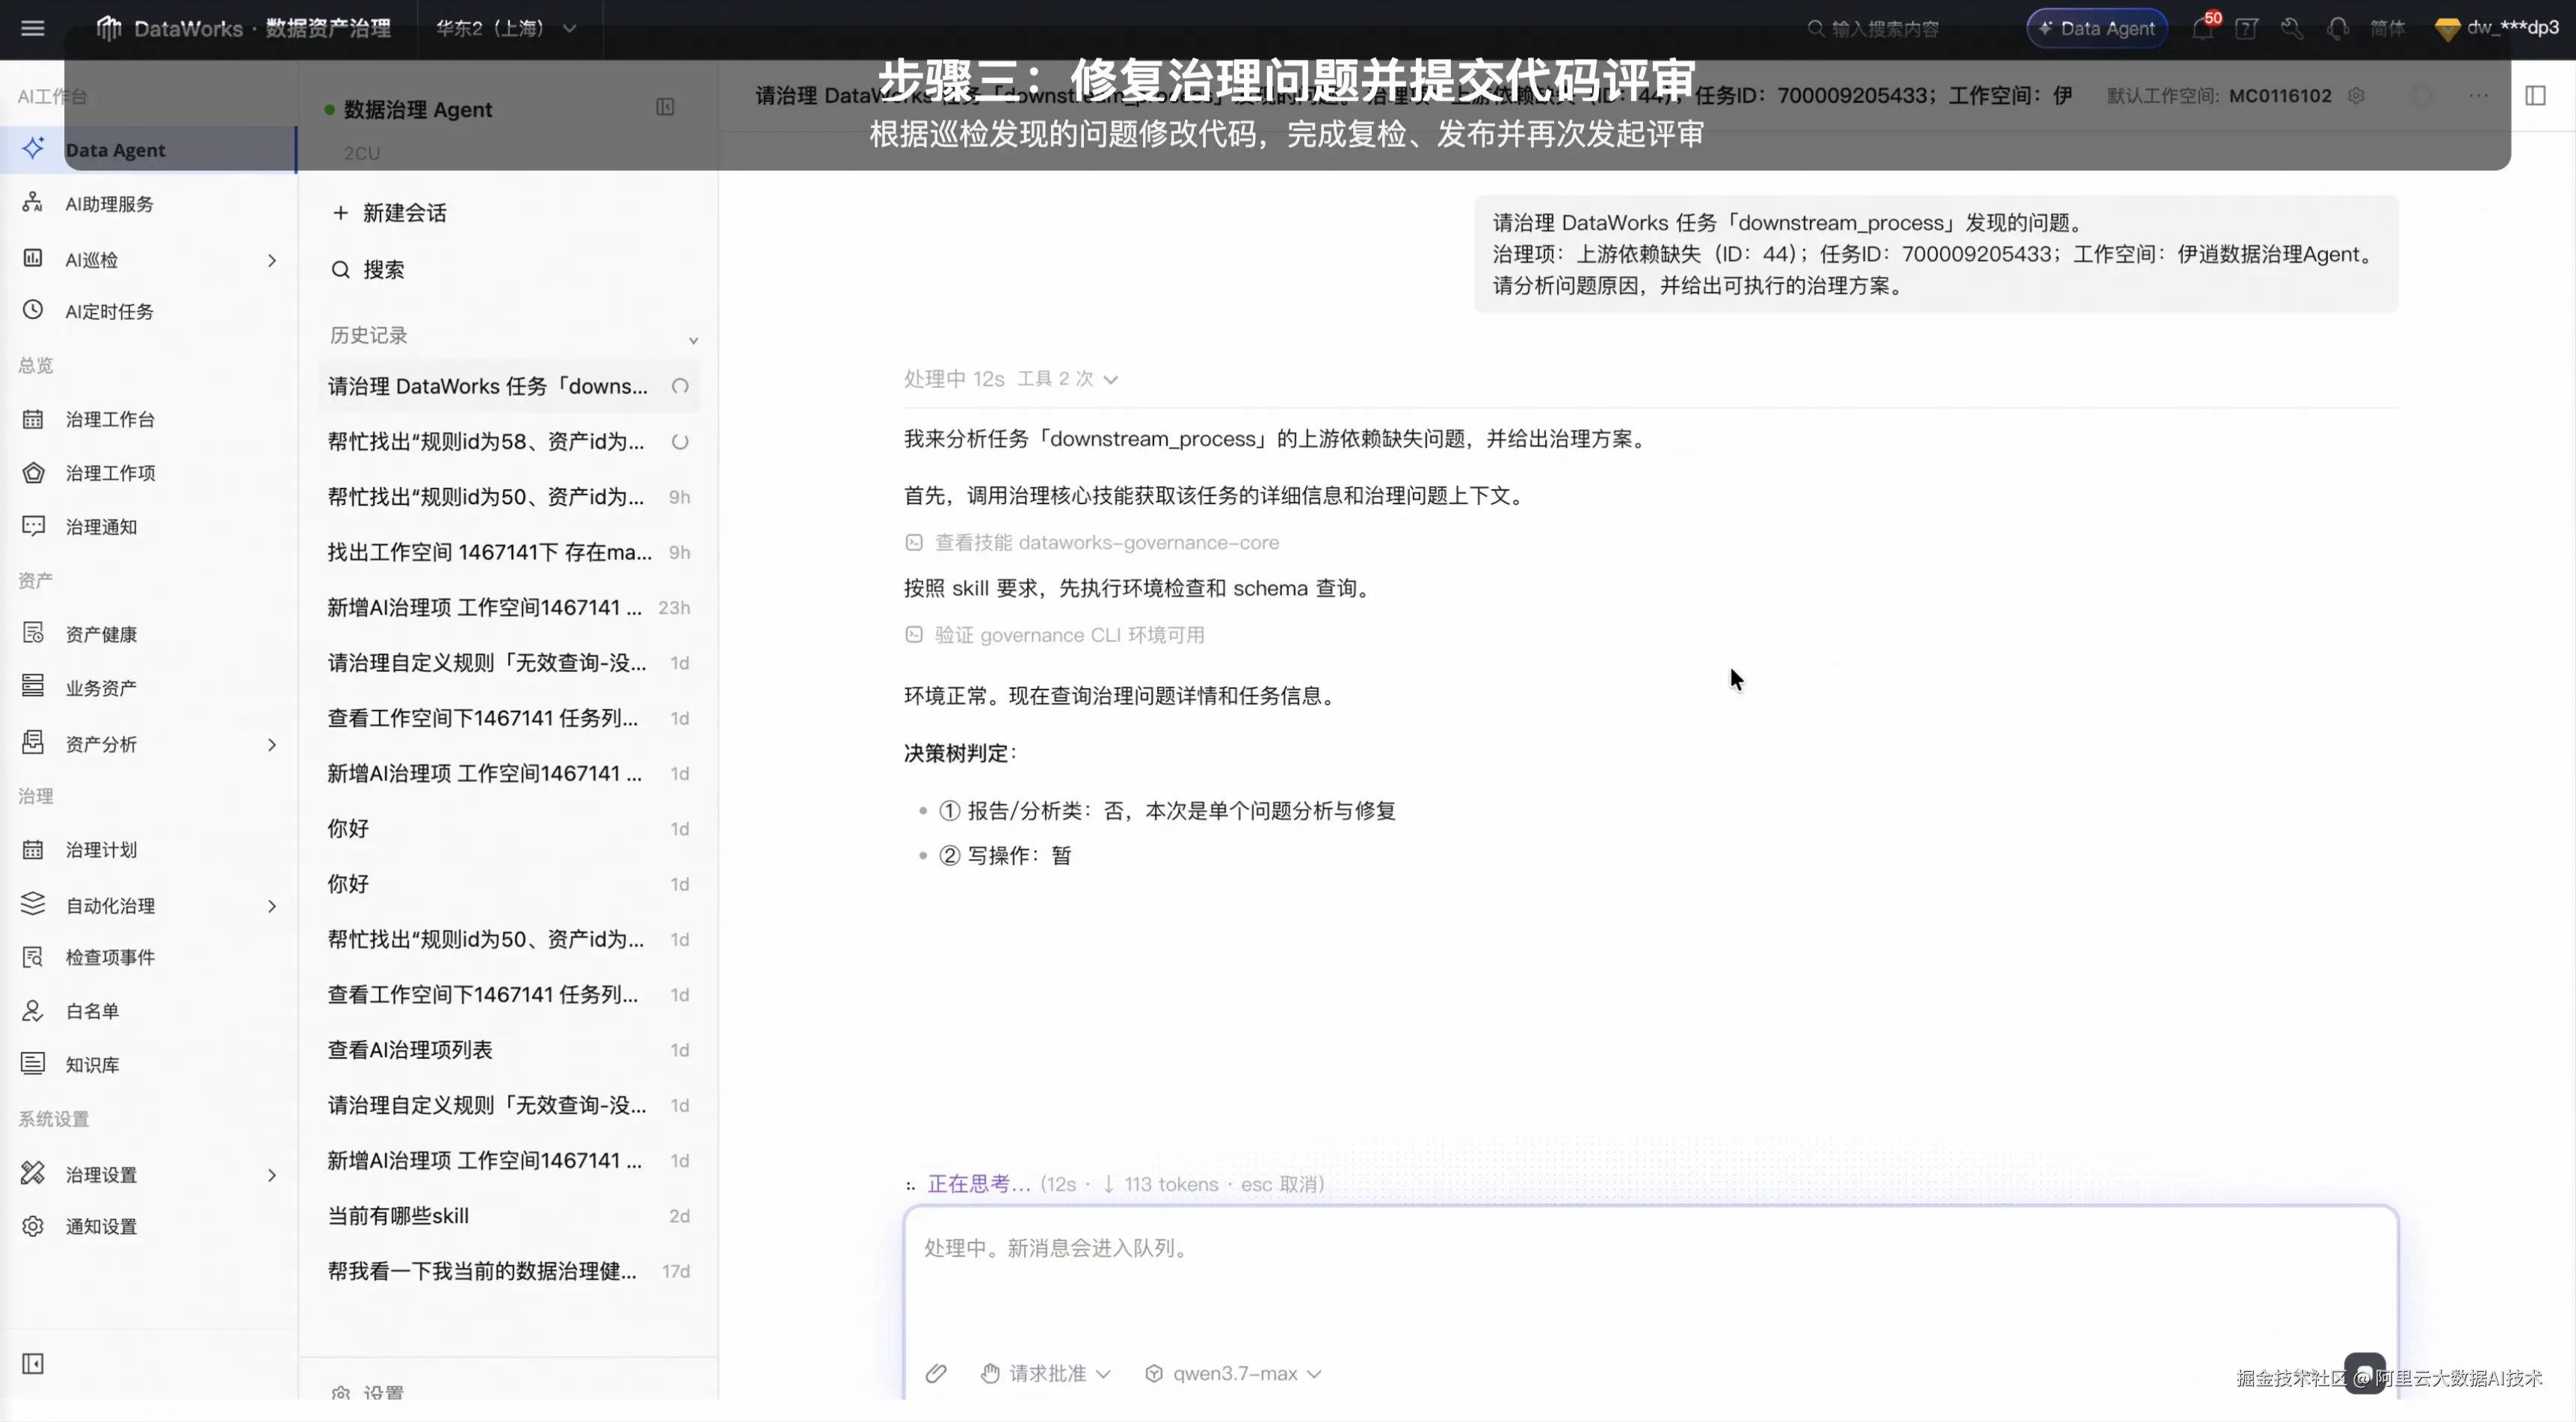The image size is (2576, 1422).
Task: Open history item 找出工作空间 1467141下 存在ma...
Action: (x=509, y=552)
